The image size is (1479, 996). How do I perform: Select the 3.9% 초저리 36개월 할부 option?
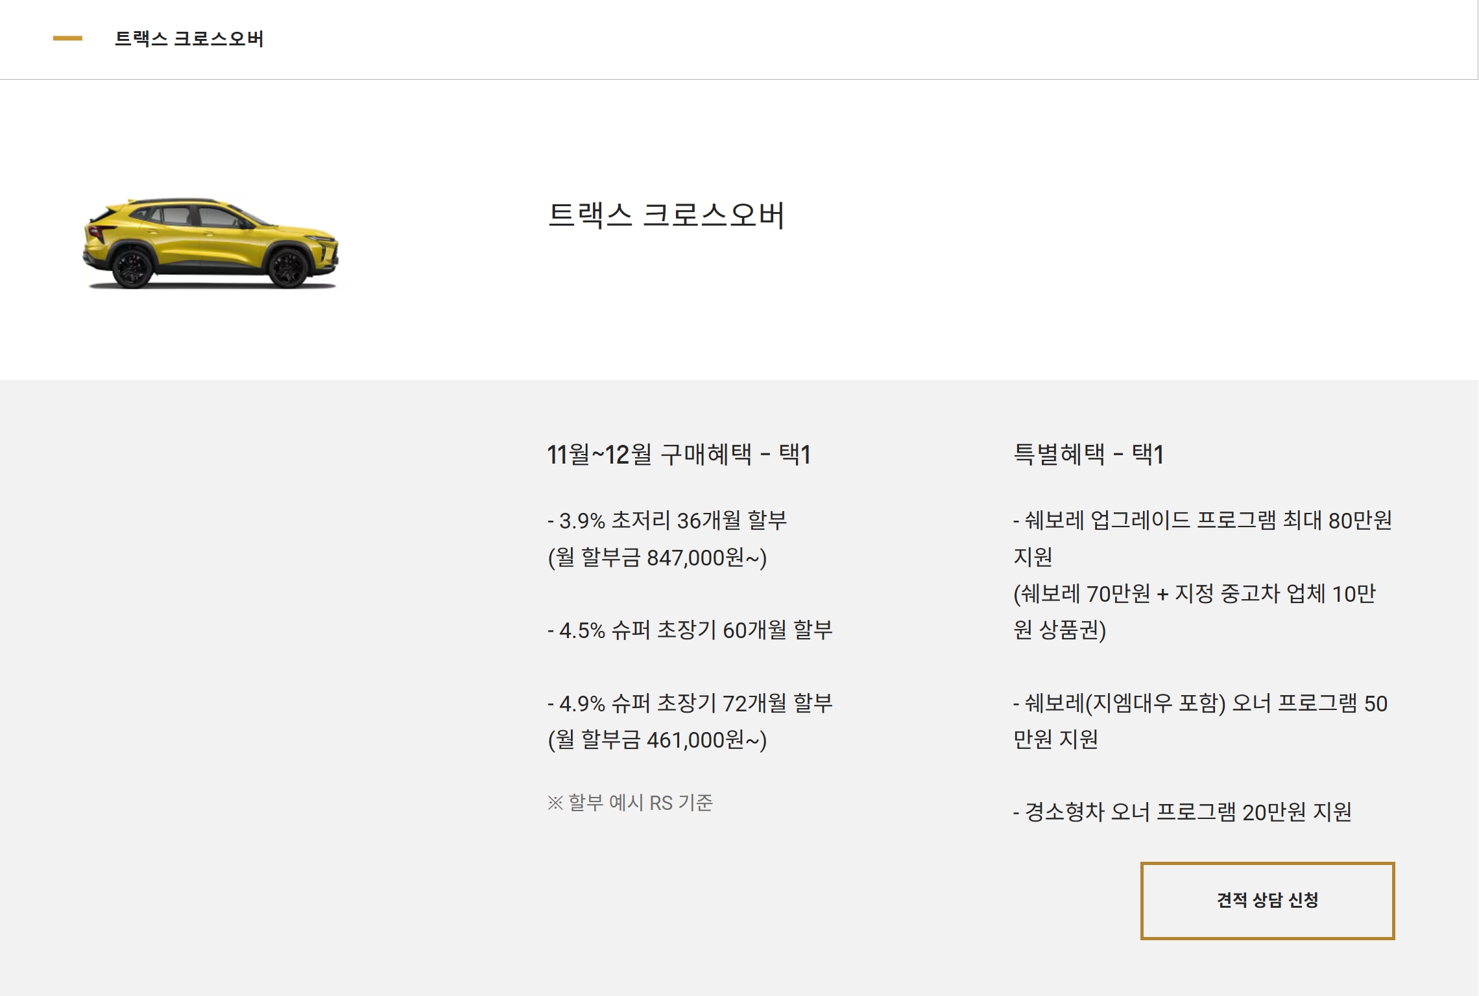click(667, 520)
